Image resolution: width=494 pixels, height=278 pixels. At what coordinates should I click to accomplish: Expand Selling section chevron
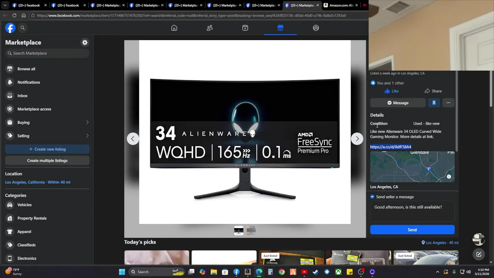coord(87,136)
